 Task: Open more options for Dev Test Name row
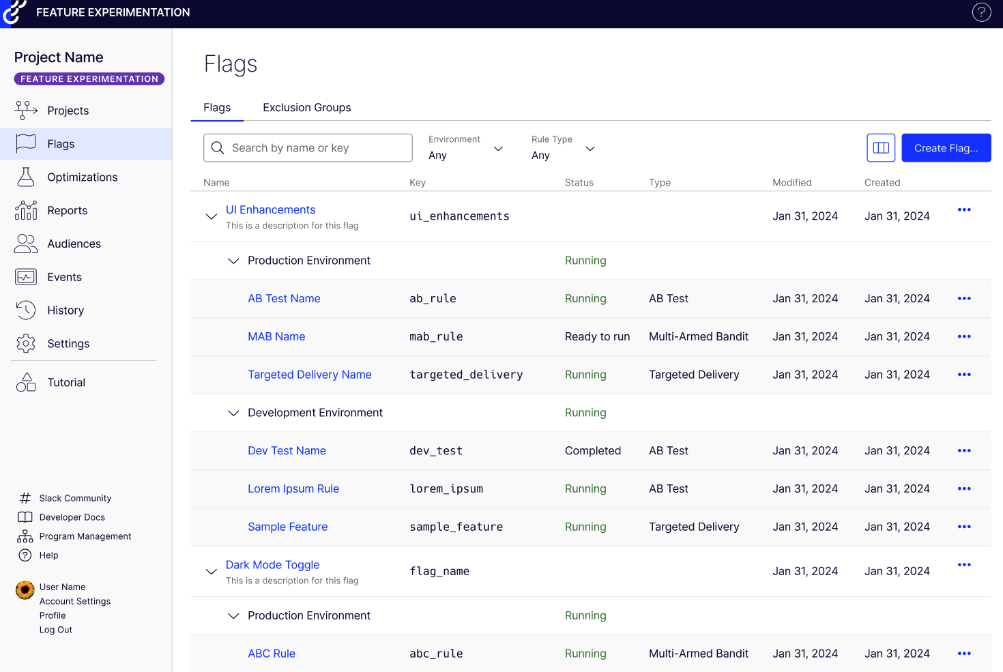click(964, 450)
